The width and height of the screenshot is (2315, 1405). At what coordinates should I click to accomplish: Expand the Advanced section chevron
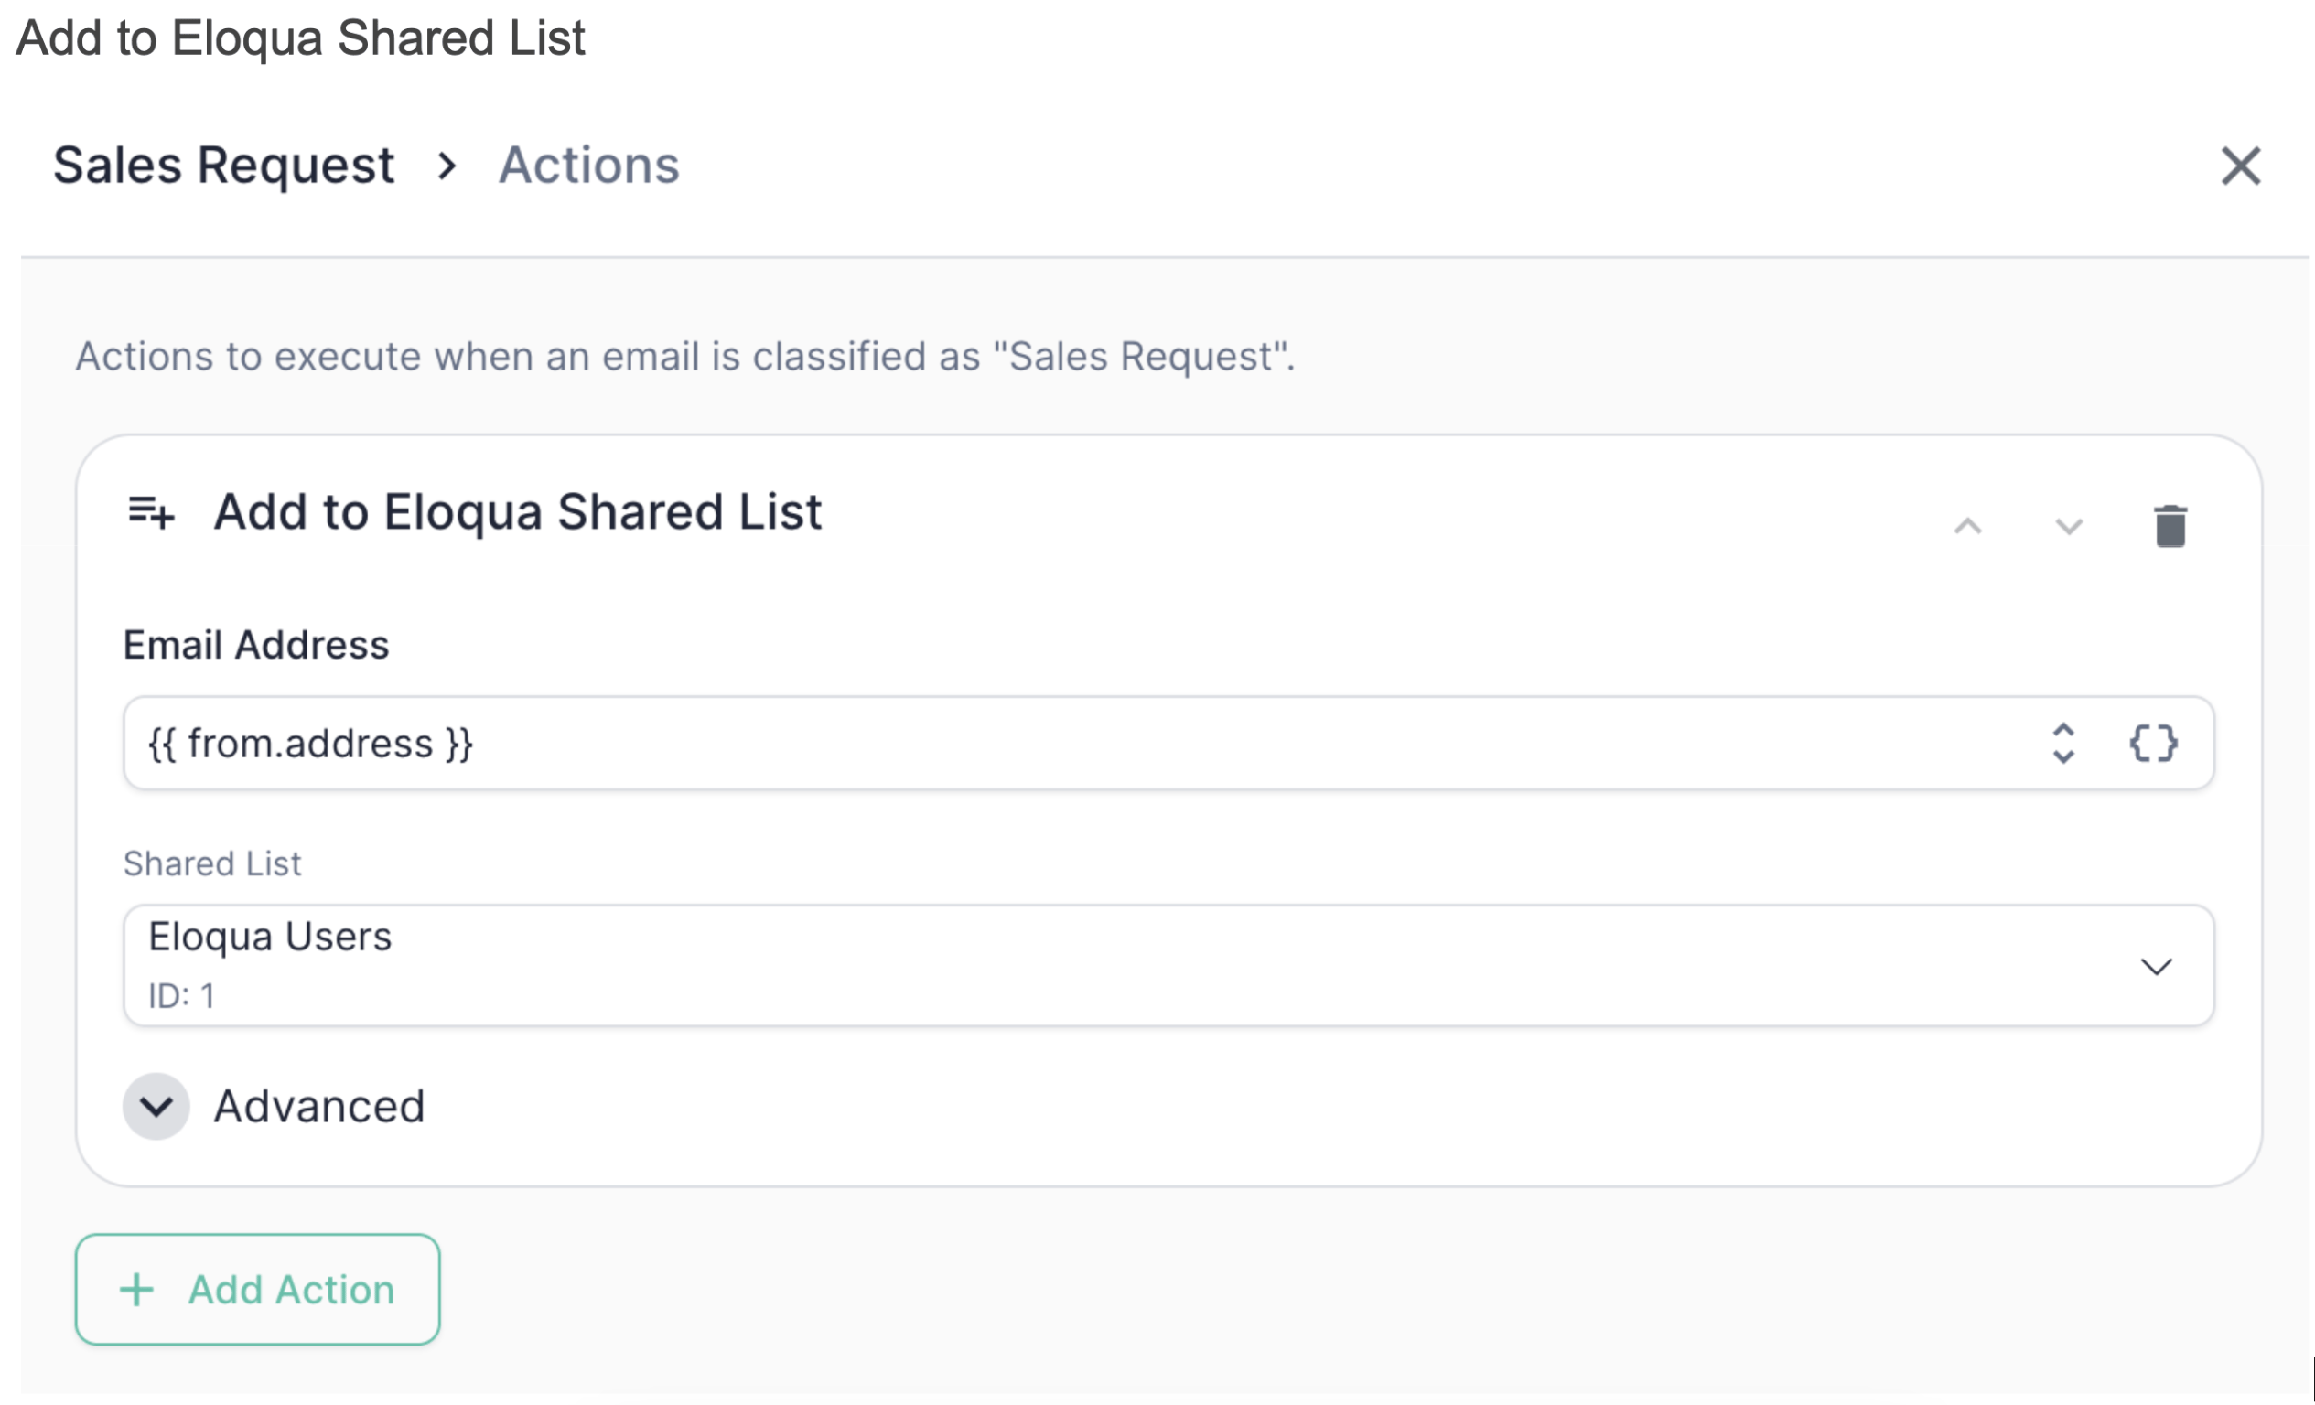coord(156,1106)
